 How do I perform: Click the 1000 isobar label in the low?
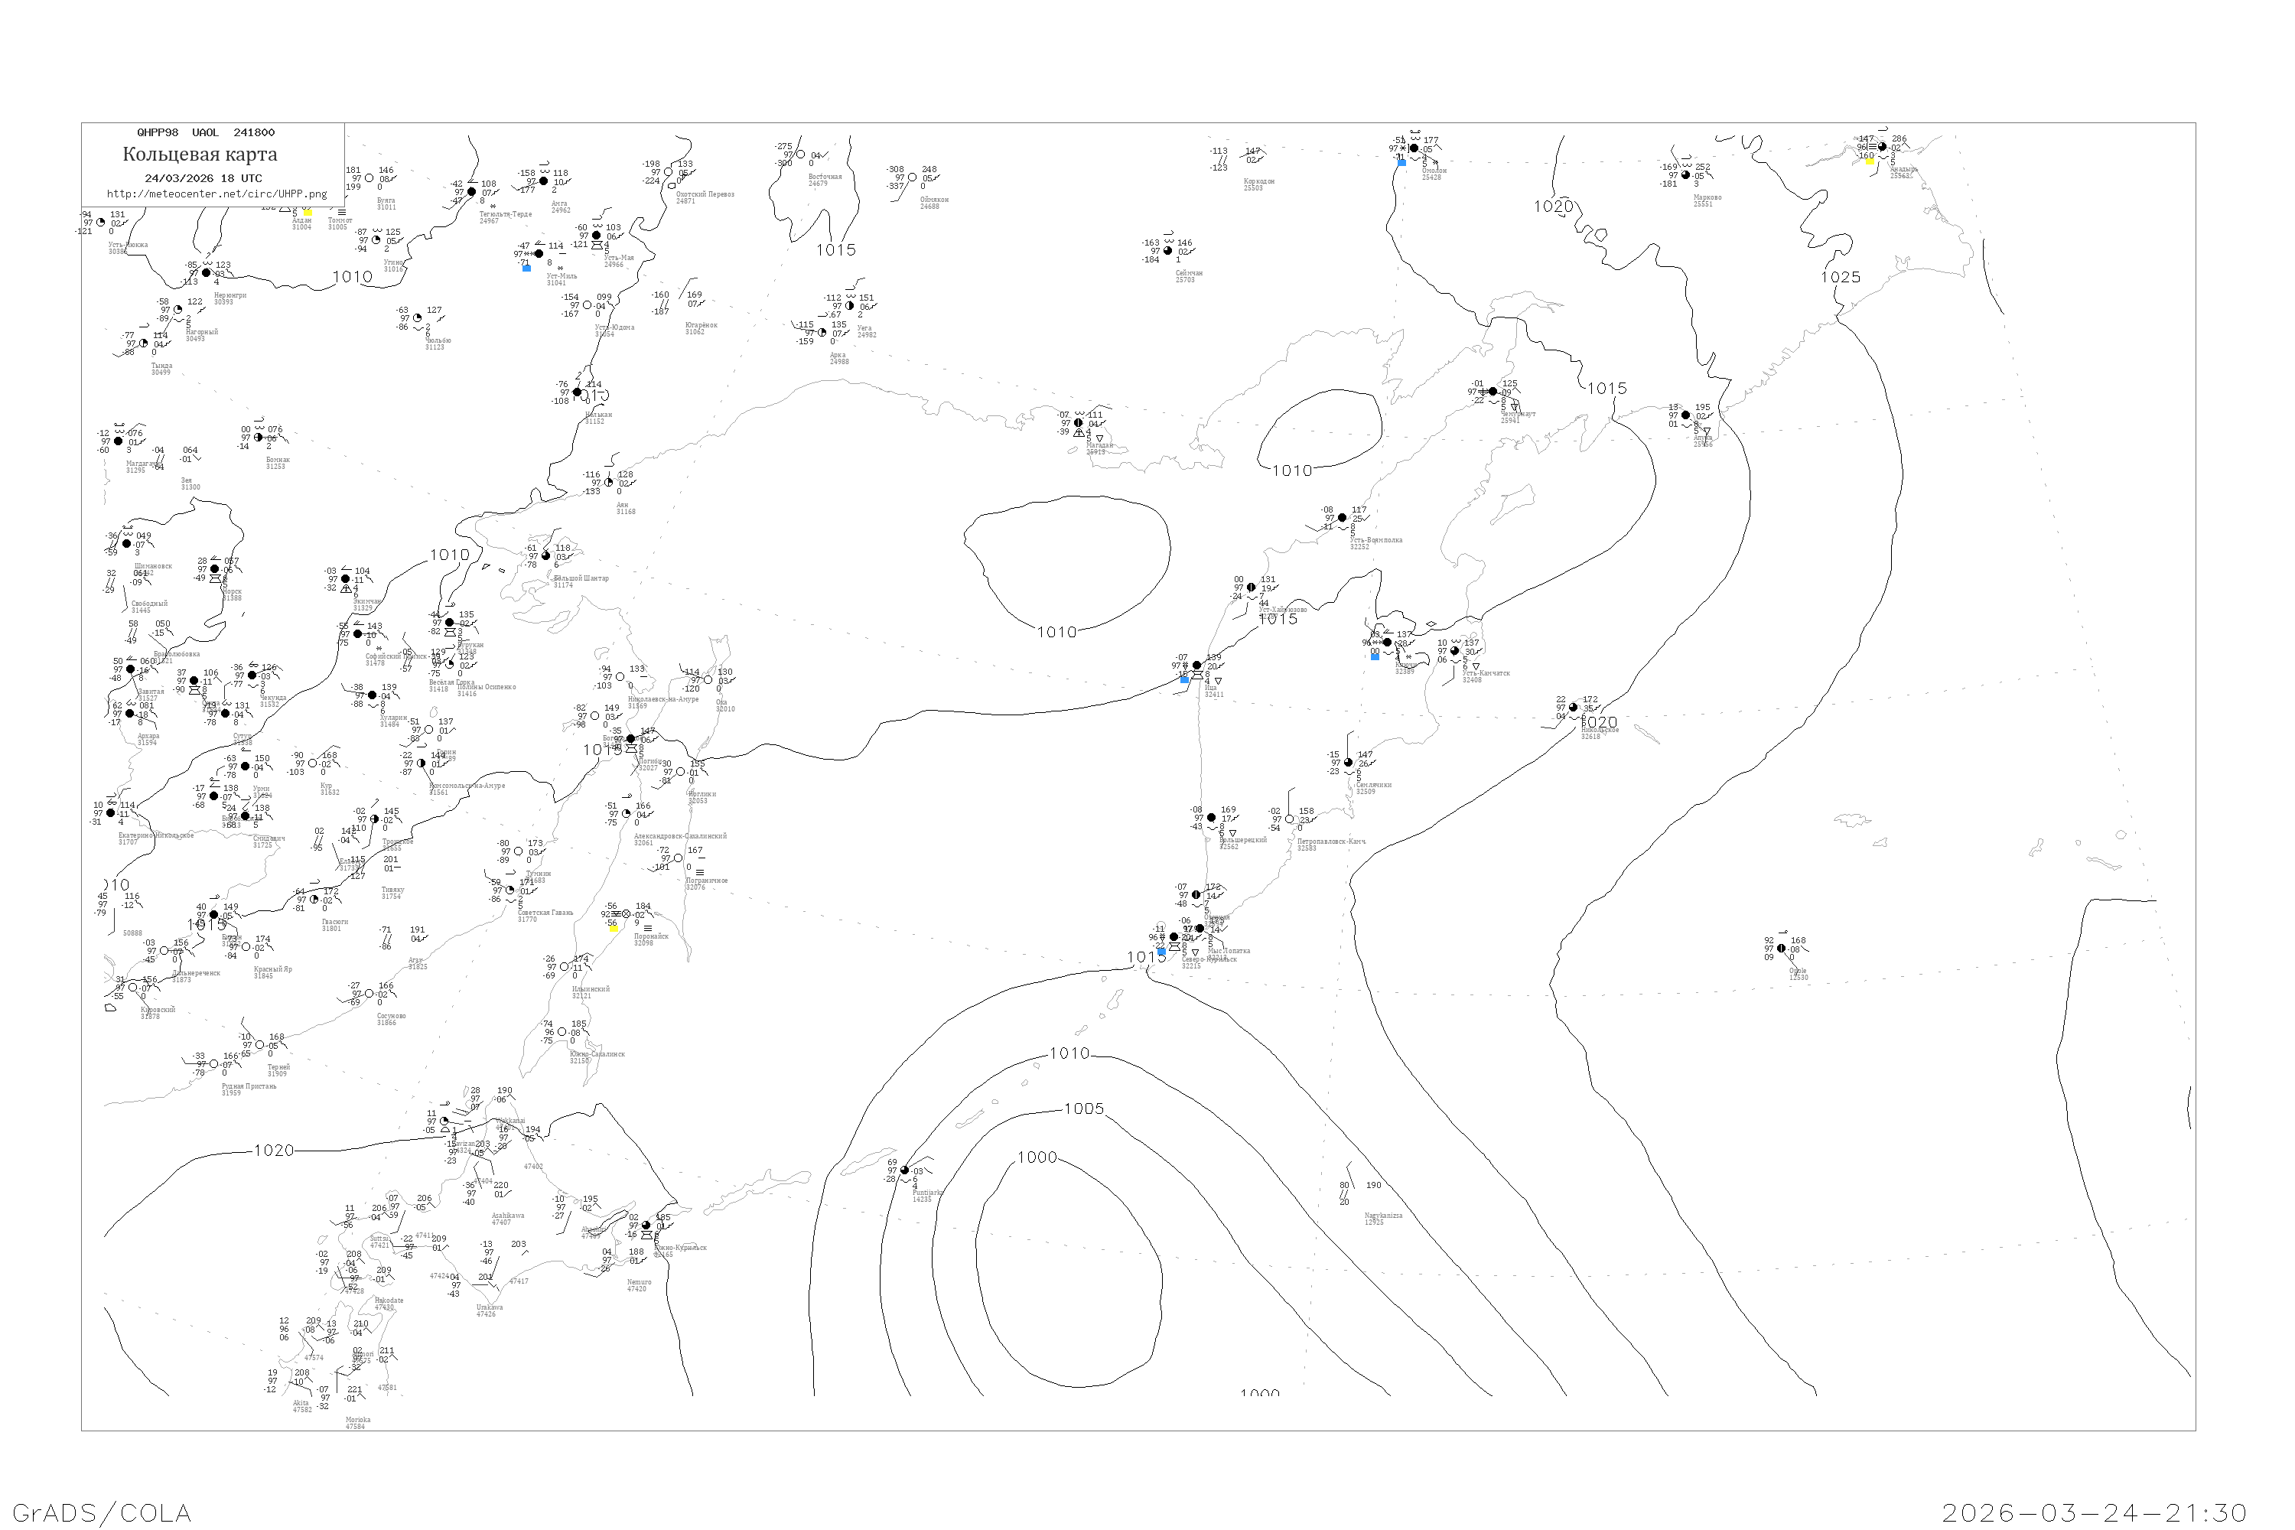coord(1037,1157)
